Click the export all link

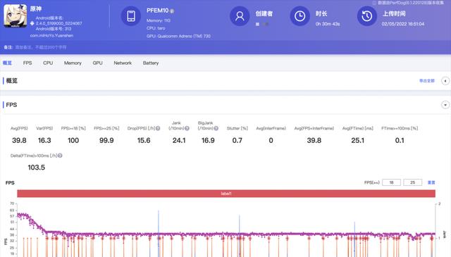427,81
